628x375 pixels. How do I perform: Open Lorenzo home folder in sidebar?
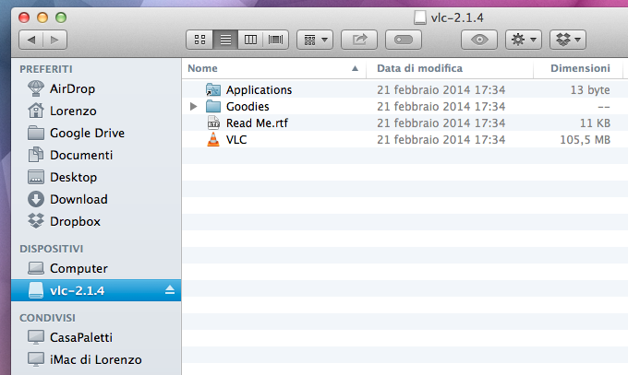(x=96, y=111)
